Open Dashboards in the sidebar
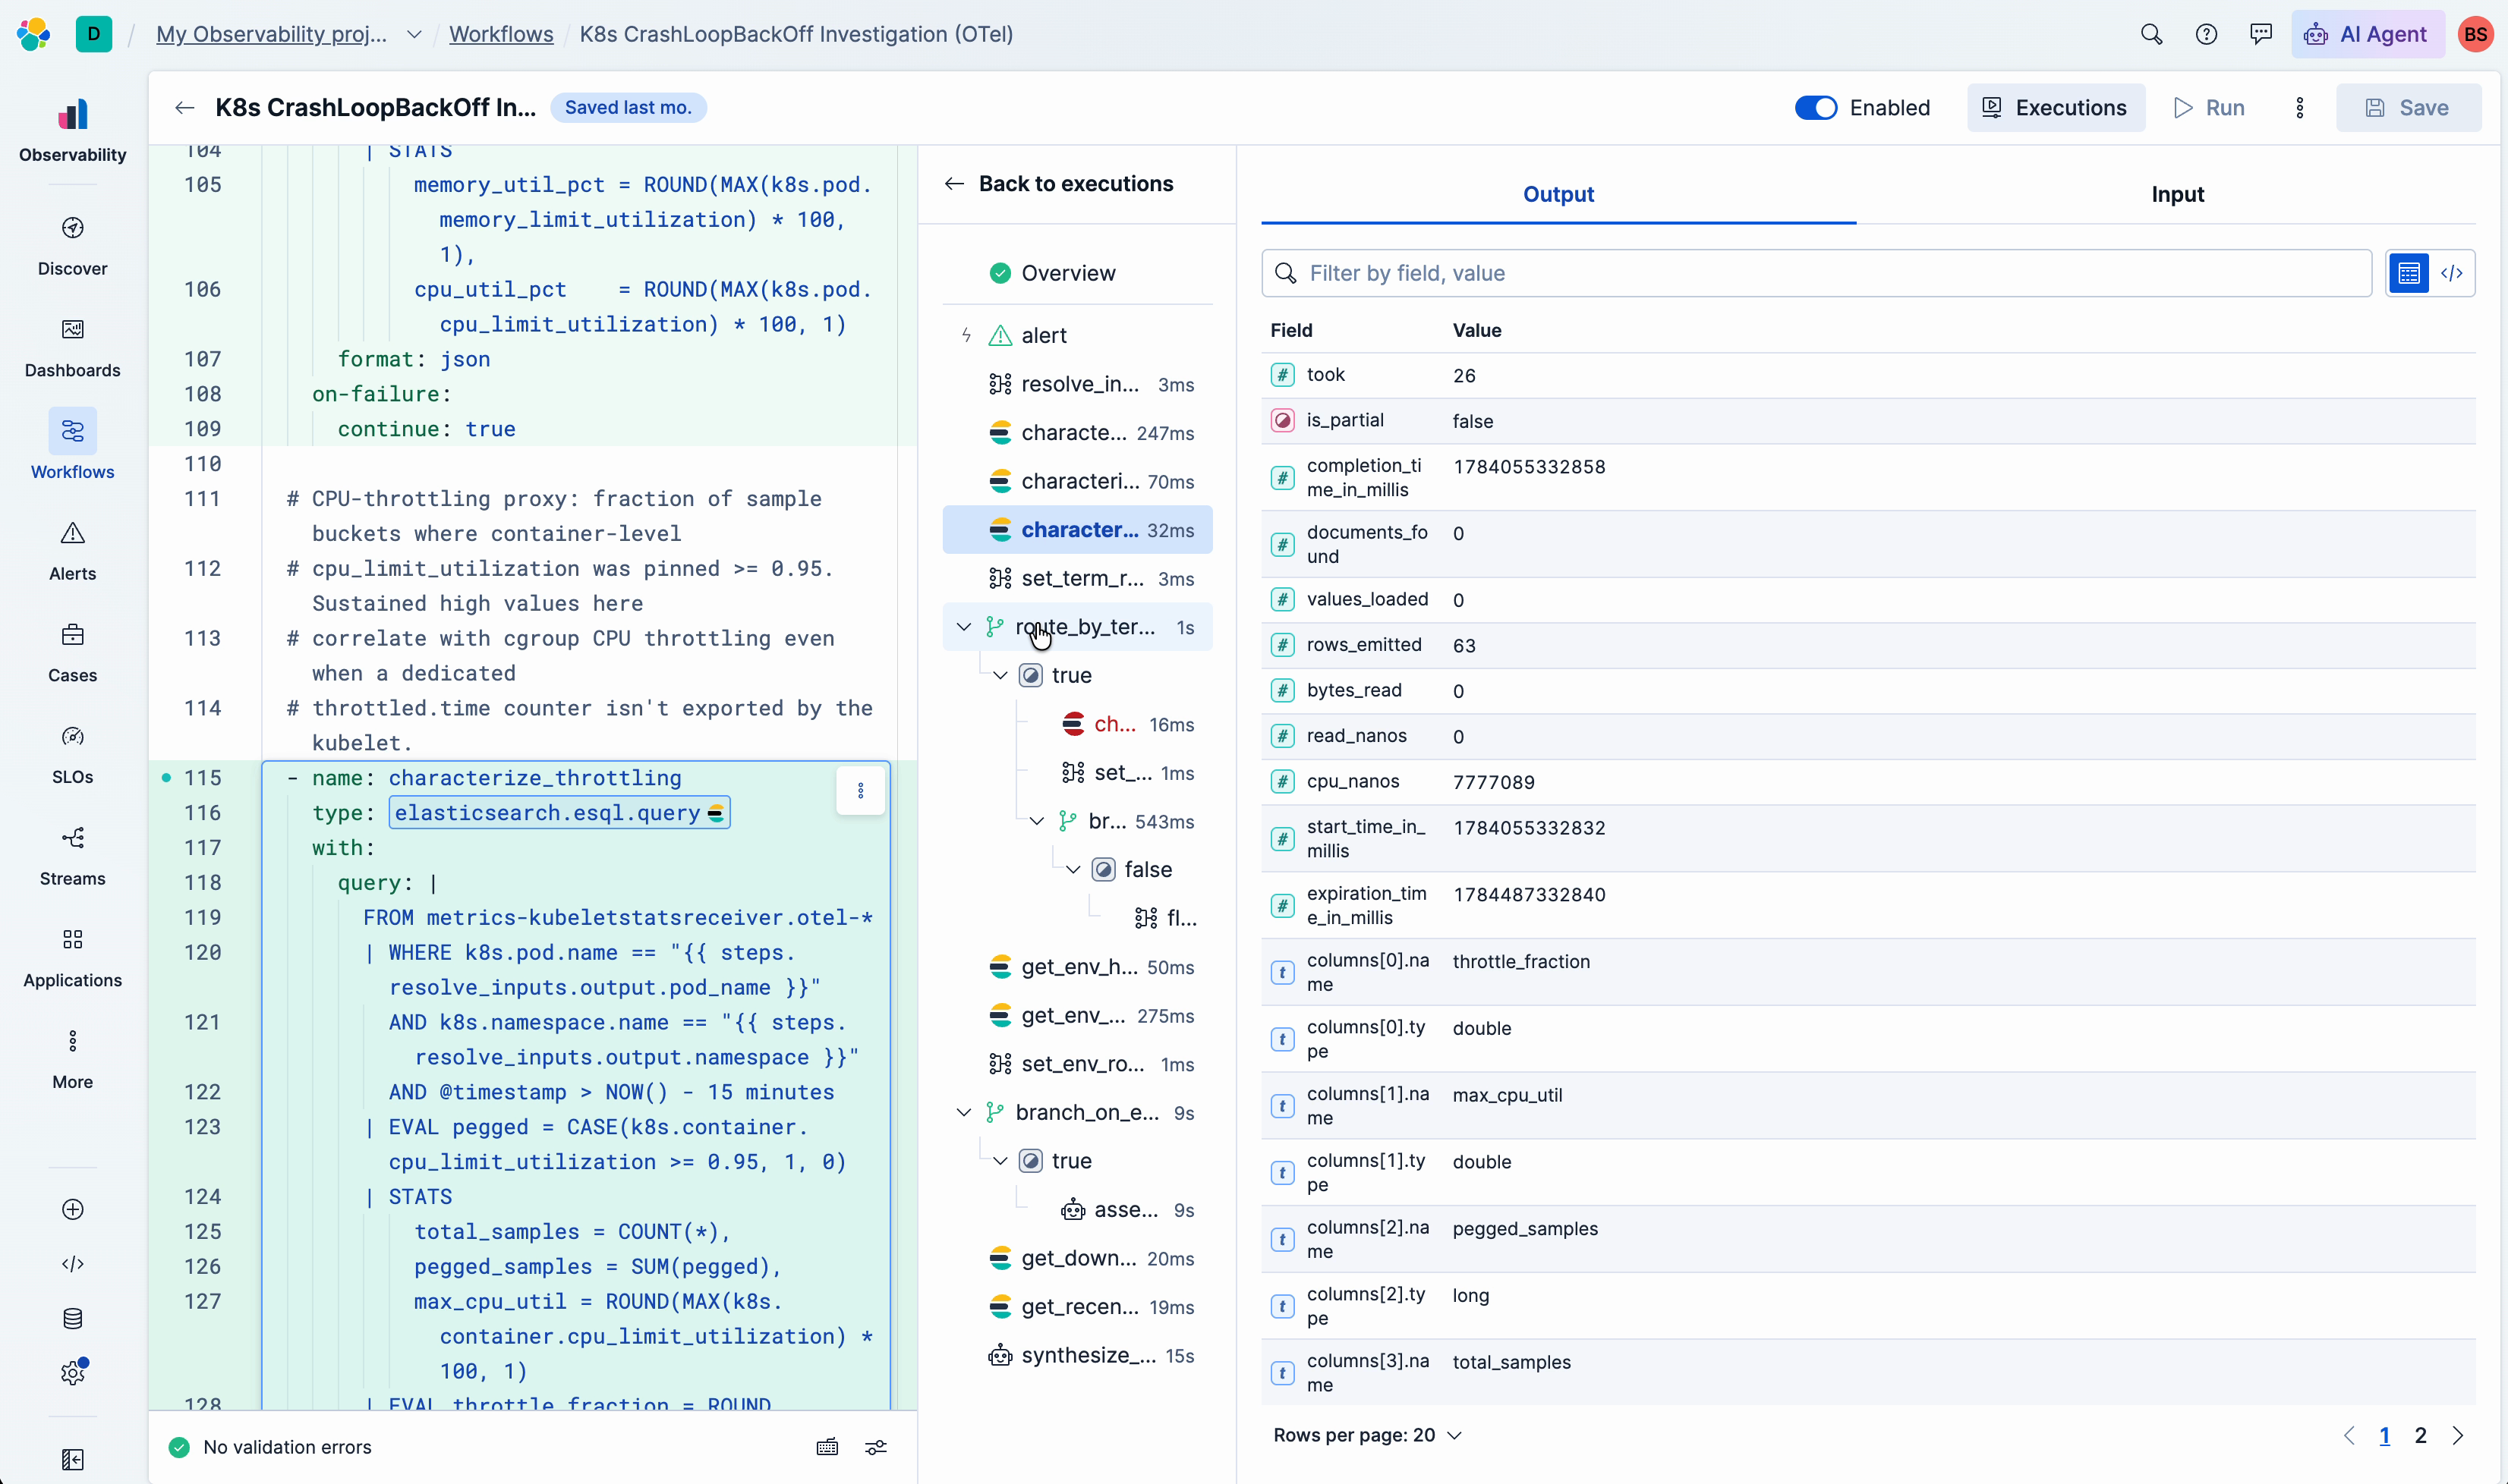This screenshot has width=2508, height=1484. click(72, 348)
